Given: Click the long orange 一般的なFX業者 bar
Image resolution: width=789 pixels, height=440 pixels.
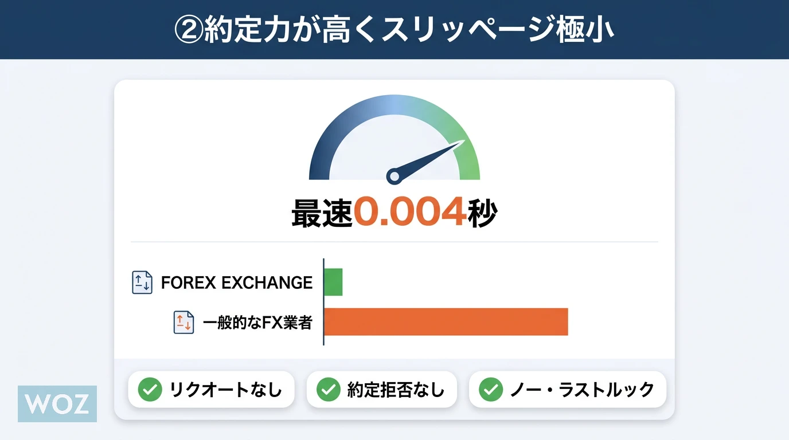Looking at the screenshot, I should click(x=446, y=321).
